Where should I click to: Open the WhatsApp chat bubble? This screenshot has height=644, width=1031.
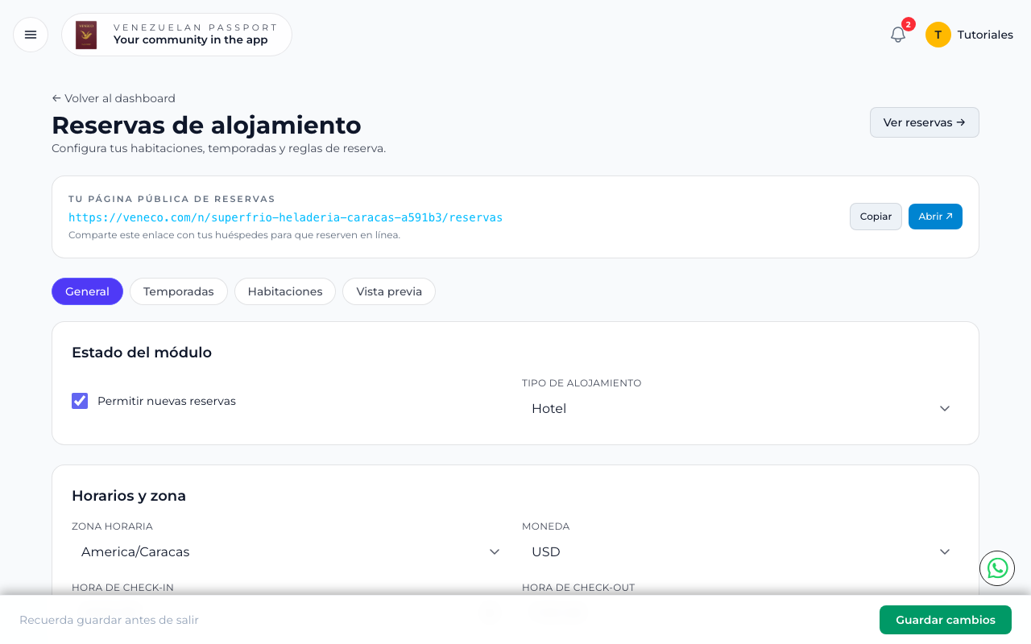997,568
